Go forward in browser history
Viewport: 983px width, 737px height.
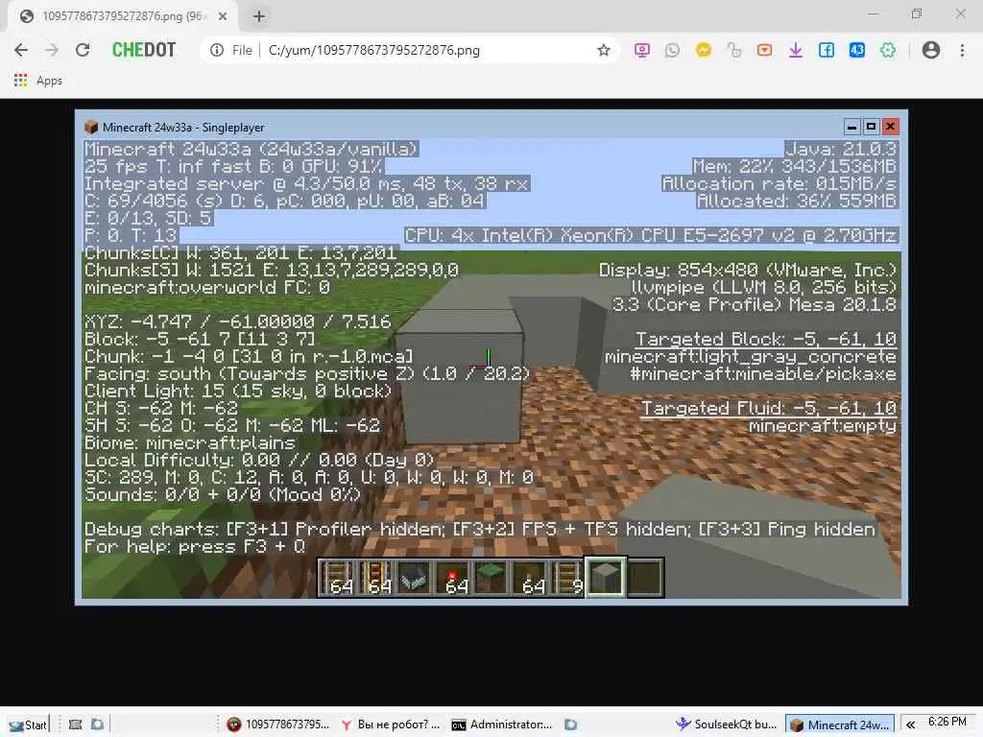(x=52, y=50)
